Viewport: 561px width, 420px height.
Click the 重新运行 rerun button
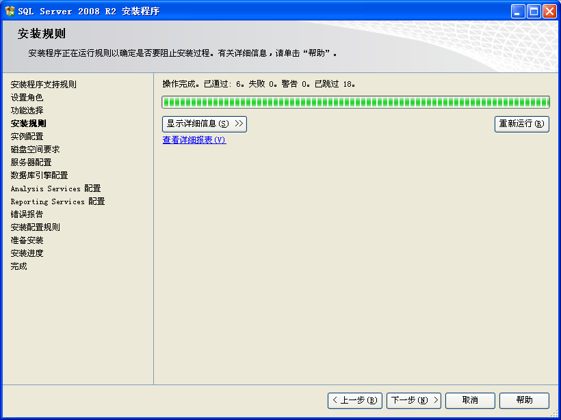[x=521, y=124]
